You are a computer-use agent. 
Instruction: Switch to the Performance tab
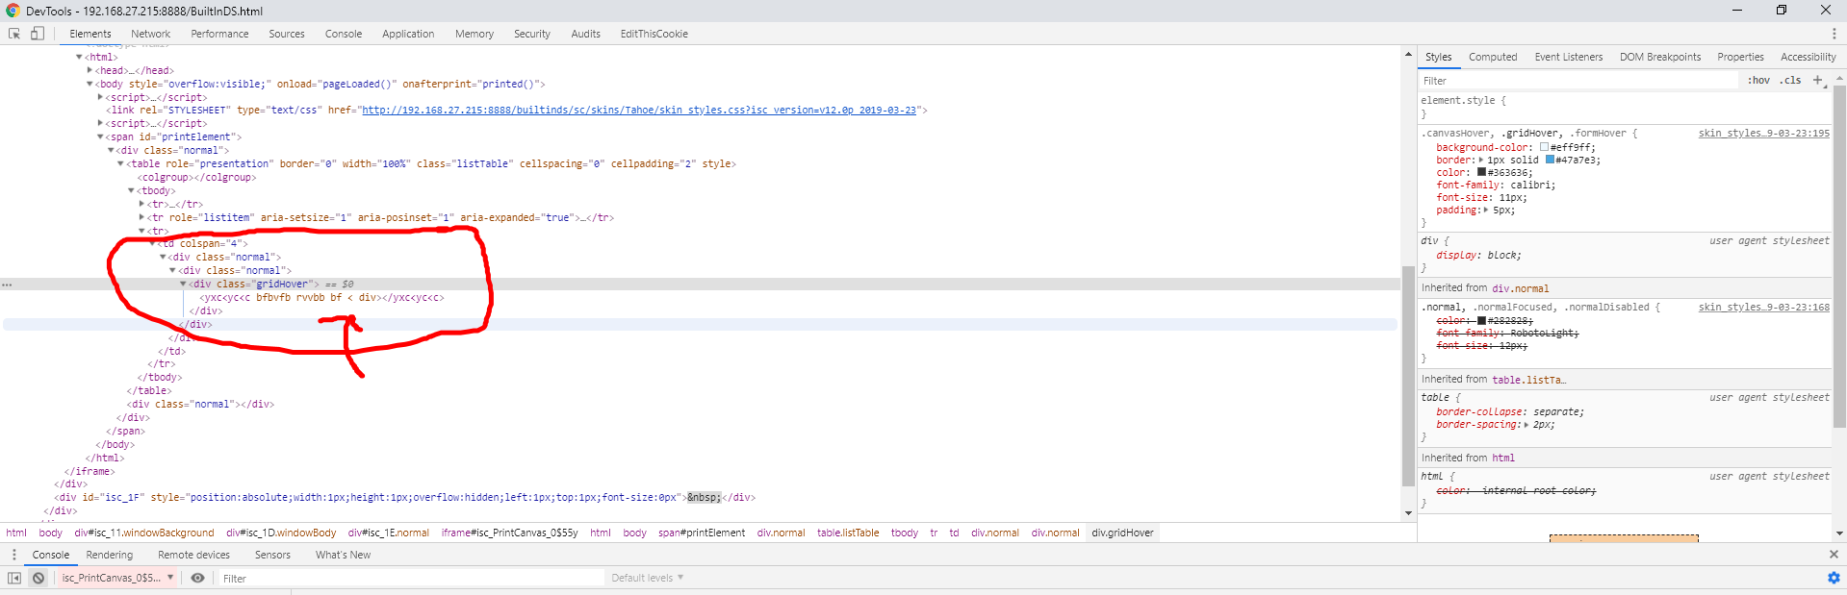219,34
